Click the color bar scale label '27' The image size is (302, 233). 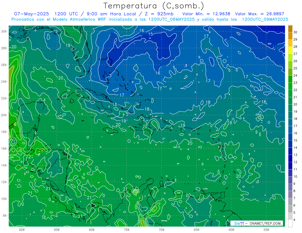click(295, 54)
